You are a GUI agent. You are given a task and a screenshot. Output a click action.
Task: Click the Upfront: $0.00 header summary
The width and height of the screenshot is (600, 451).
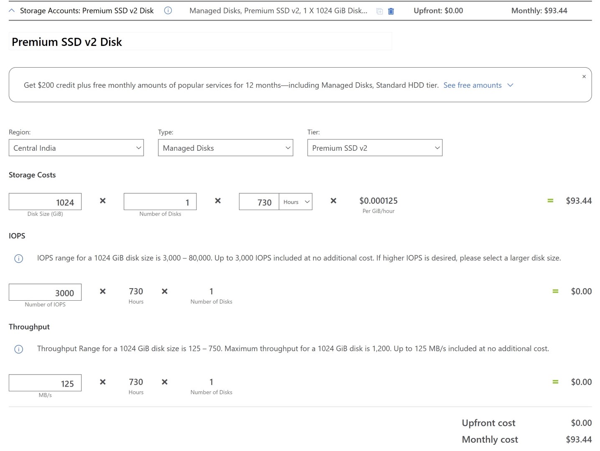tap(438, 11)
